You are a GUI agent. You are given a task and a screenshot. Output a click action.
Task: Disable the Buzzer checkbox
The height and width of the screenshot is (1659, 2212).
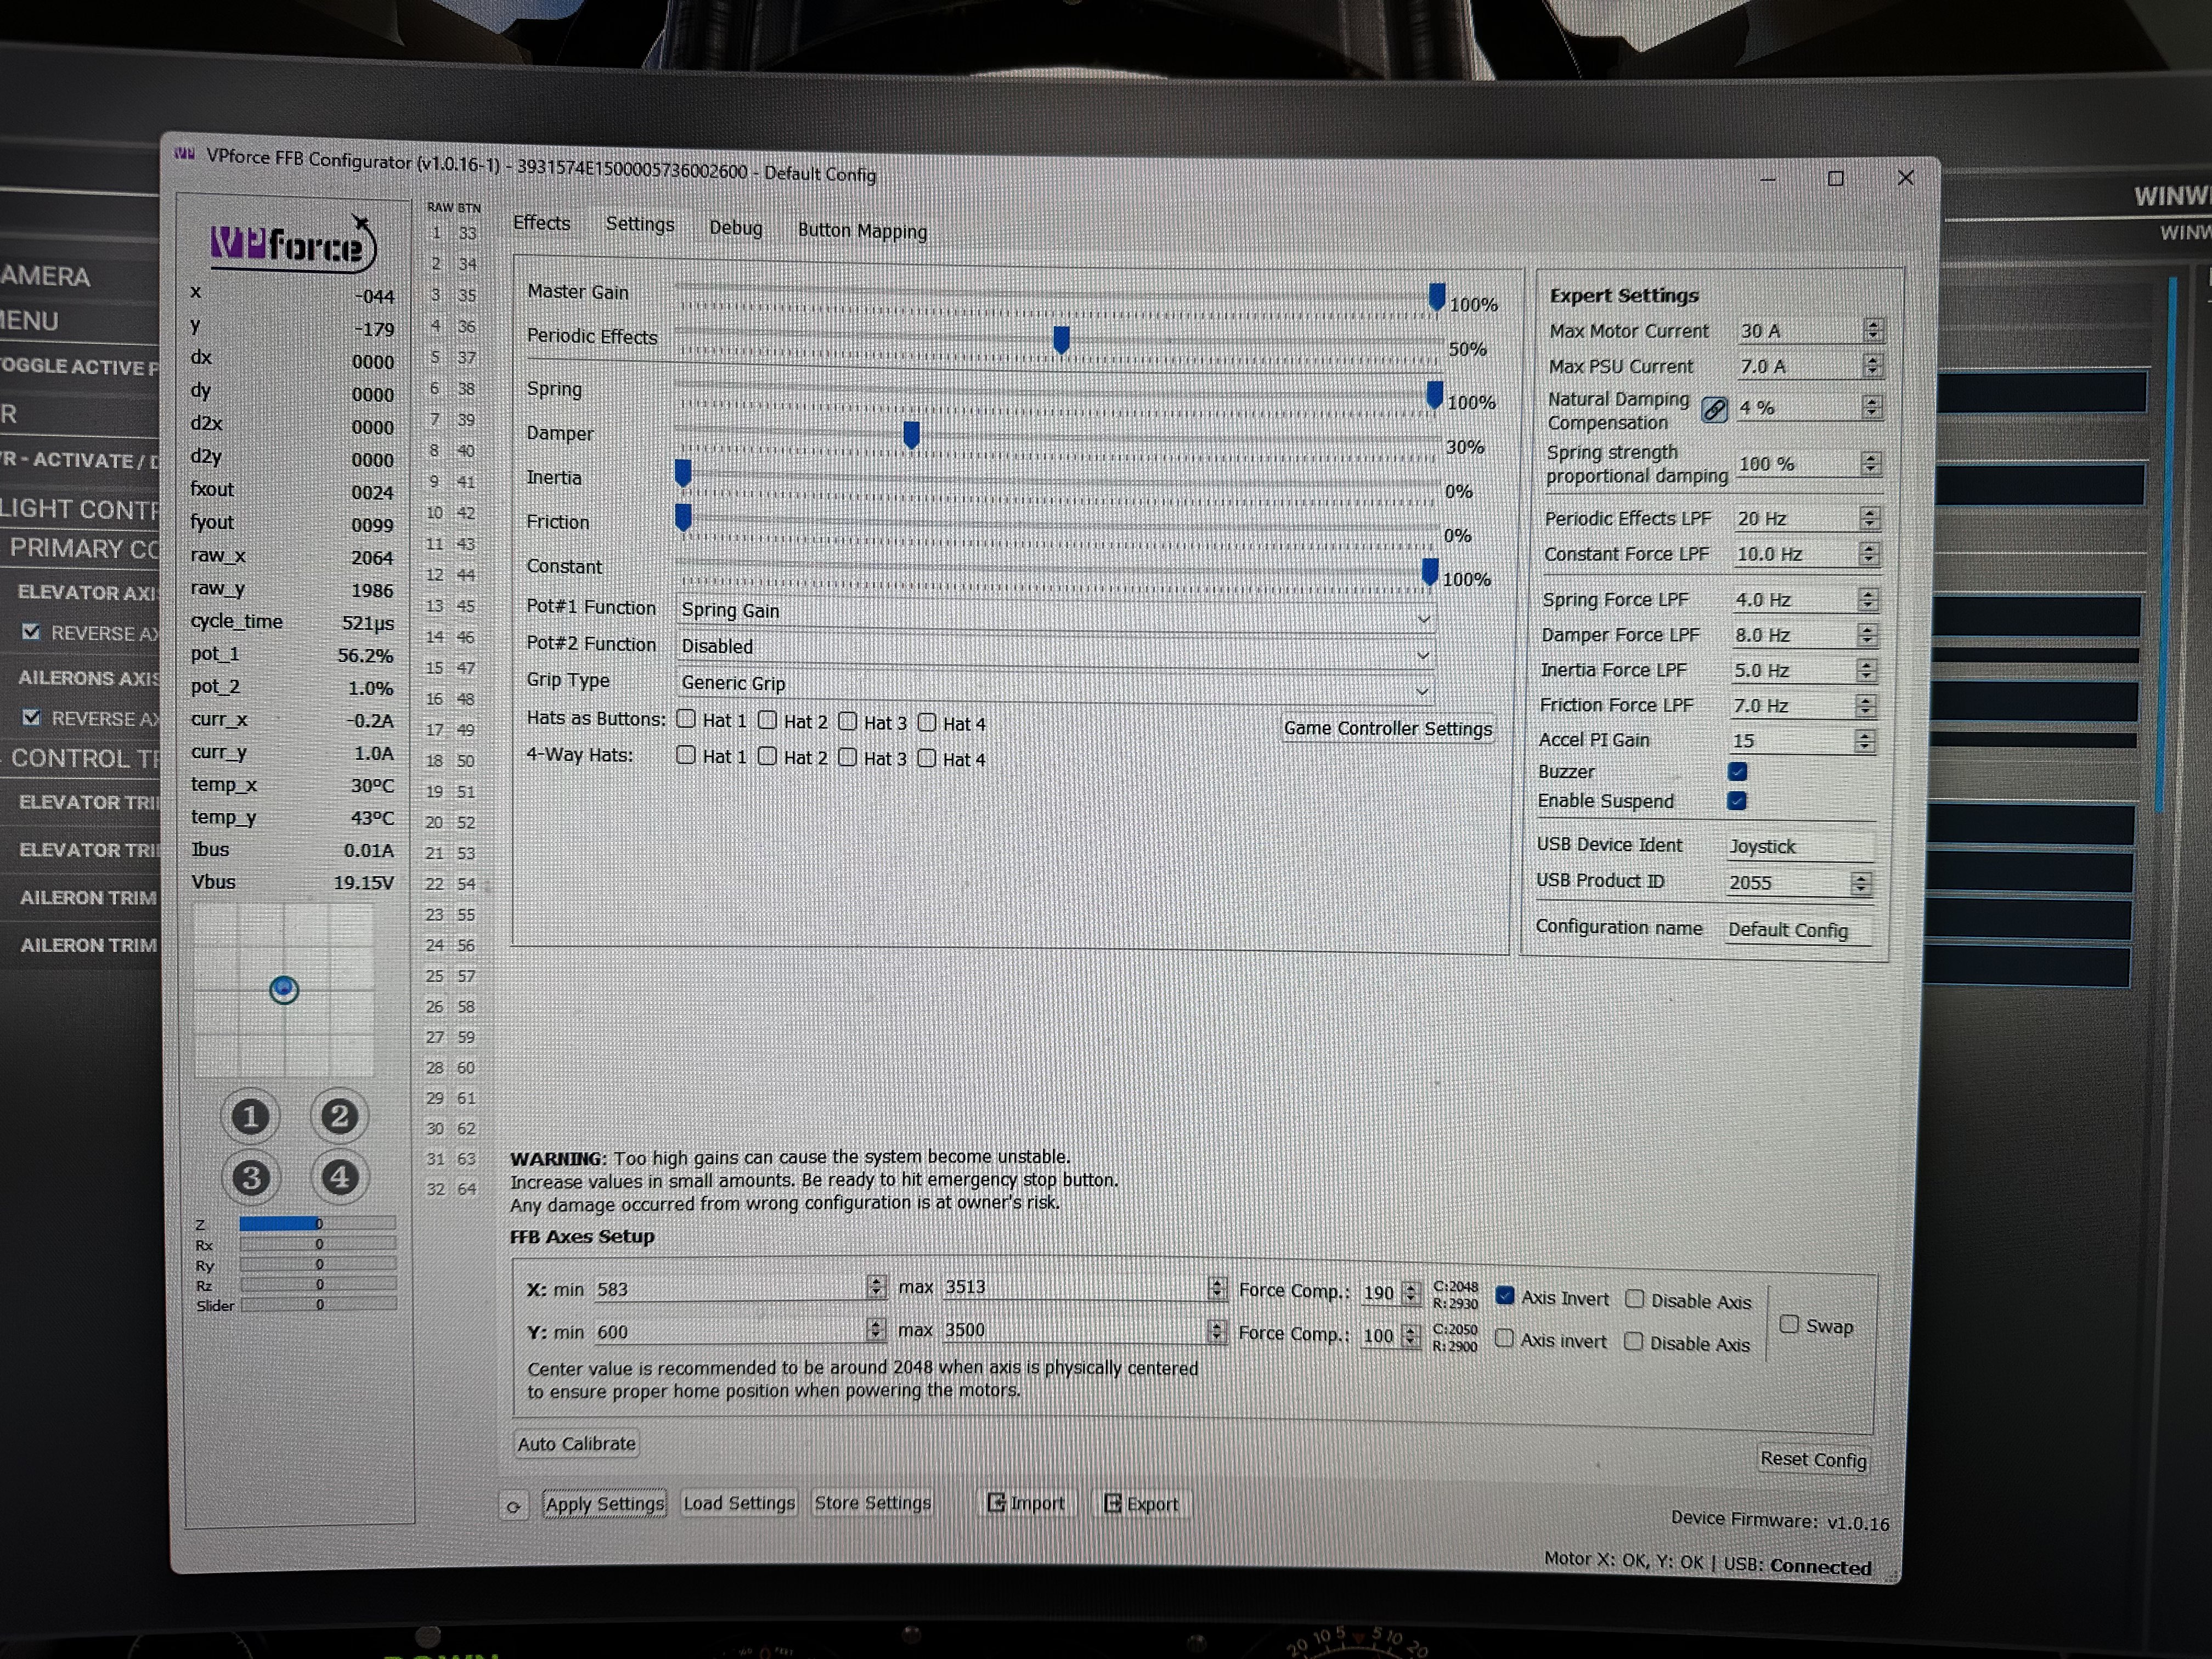(1738, 771)
